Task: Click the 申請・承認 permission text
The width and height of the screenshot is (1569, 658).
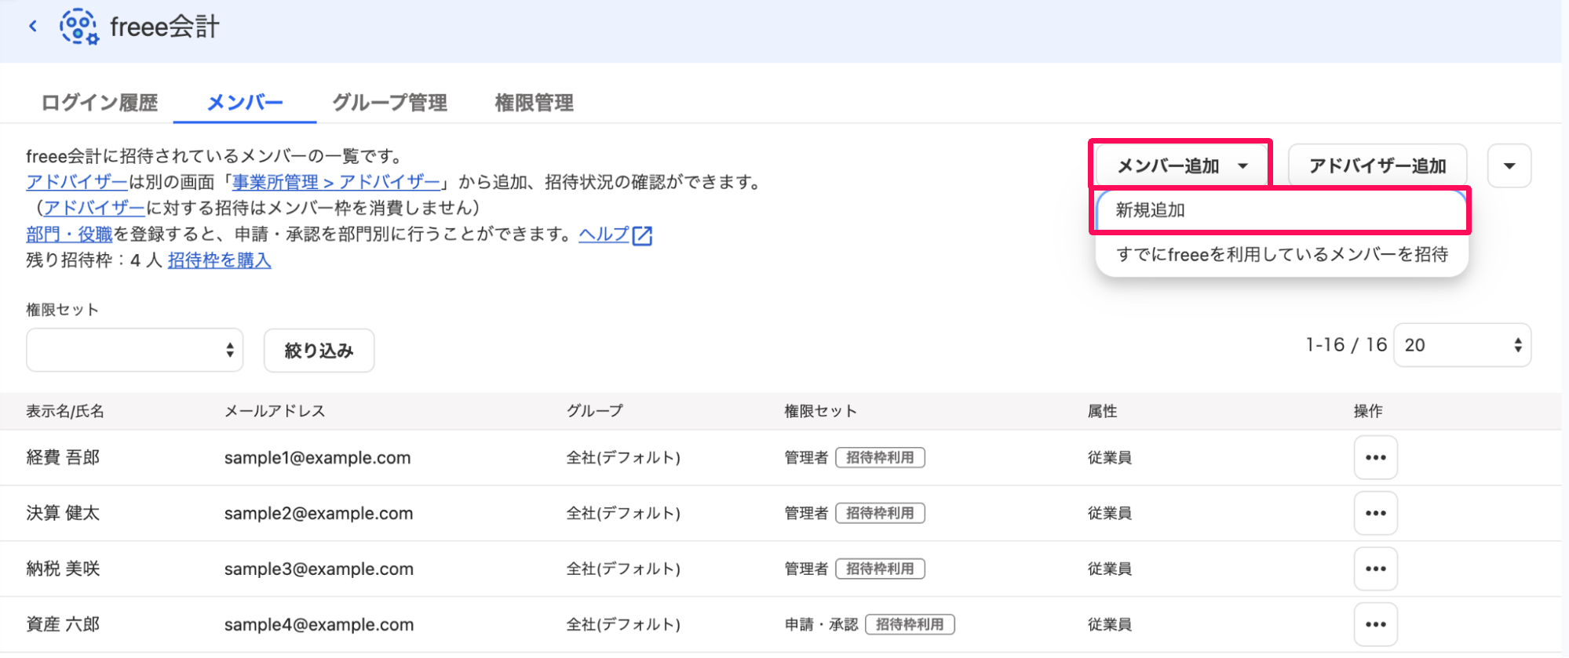Action: 821,624
